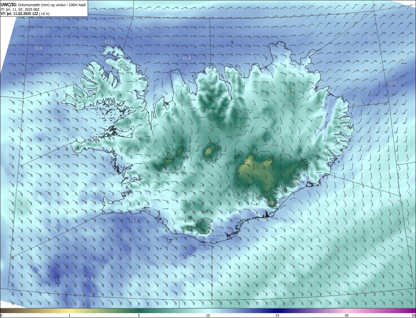Screen dimensions: 416x318
Task: Click the 13.2 value in the southwest sea
Action: click(x=88, y=279)
